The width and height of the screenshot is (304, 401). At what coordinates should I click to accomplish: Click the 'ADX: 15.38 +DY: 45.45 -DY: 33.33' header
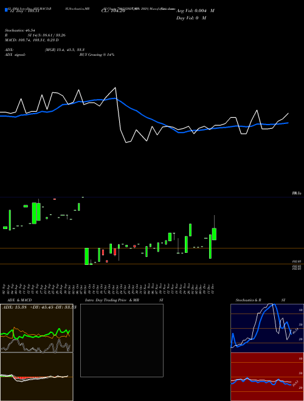(x=40, y=307)
